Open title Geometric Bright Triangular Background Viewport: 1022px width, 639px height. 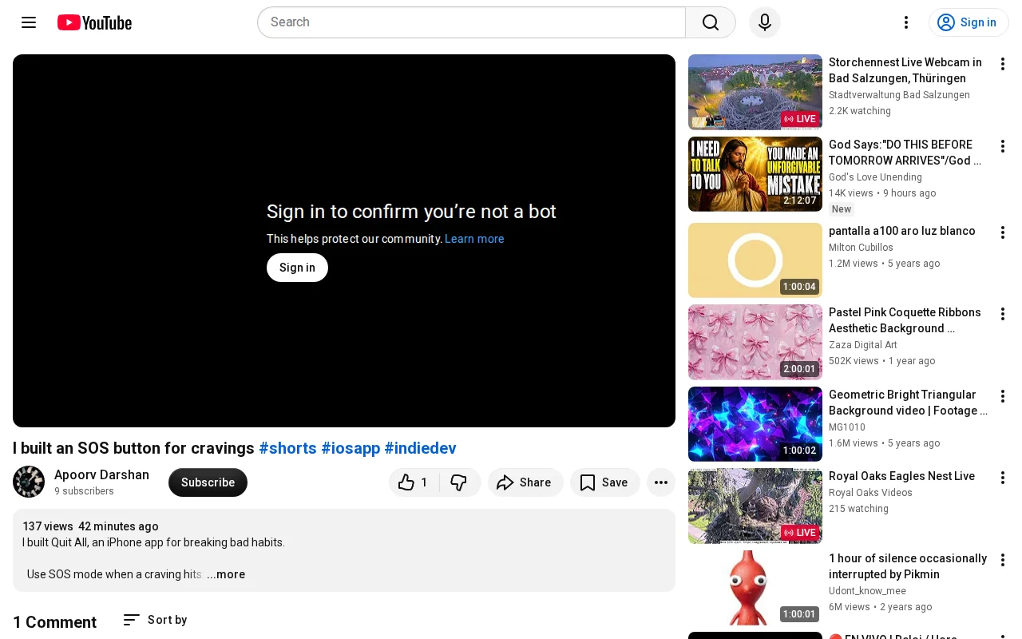908,403
